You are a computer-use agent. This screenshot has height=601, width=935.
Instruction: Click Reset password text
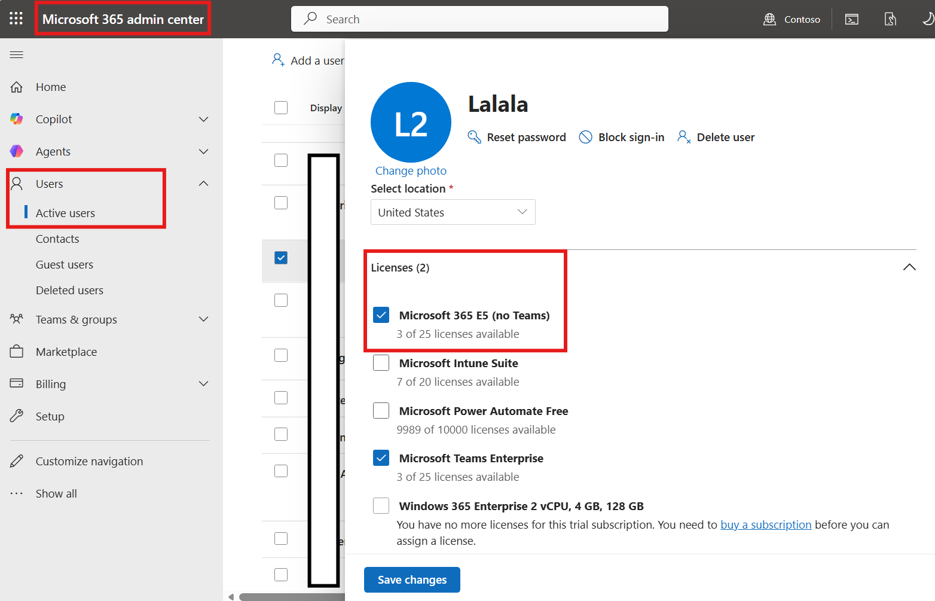526,137
